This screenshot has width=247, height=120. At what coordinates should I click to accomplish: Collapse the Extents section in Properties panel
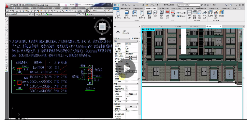pos(138,84)
